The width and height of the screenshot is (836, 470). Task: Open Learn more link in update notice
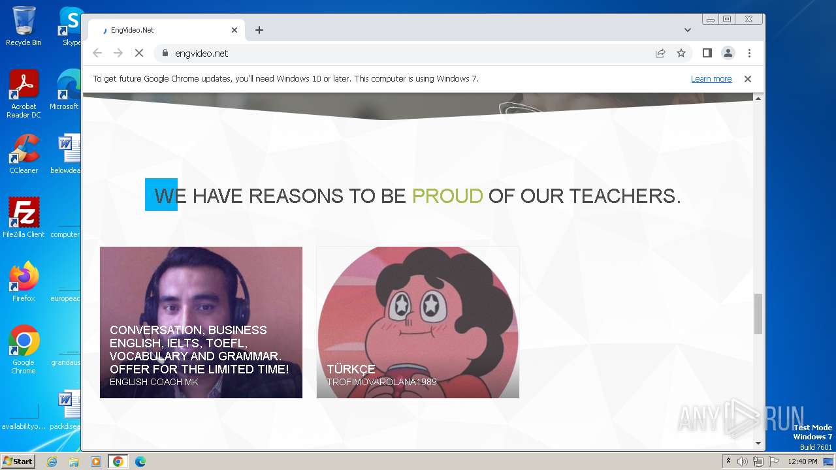click(x=711, y=79)
